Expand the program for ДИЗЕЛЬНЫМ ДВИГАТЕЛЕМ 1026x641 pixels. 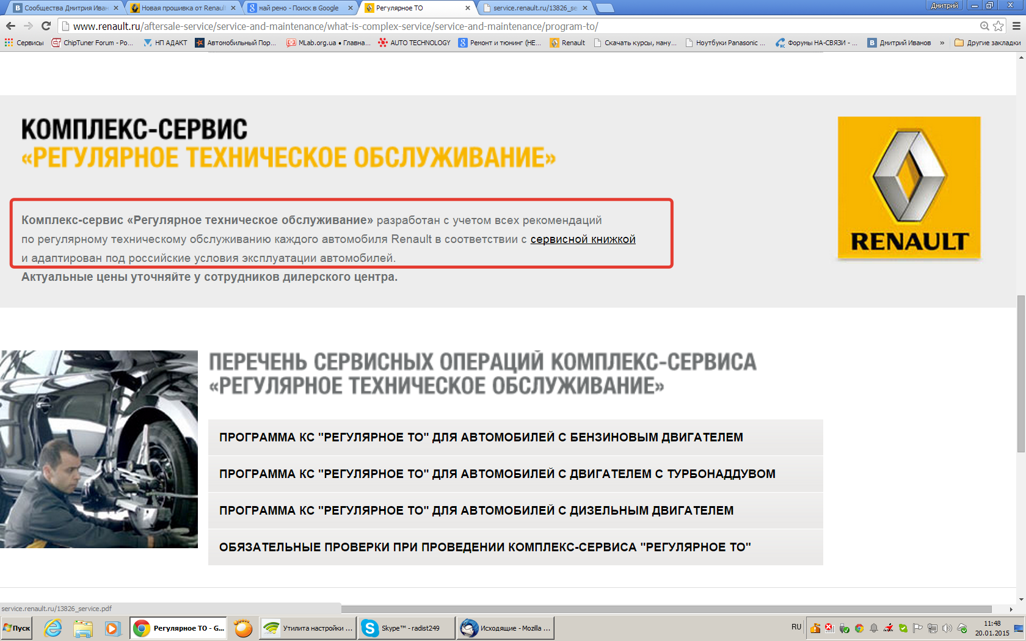pos(515,510)
